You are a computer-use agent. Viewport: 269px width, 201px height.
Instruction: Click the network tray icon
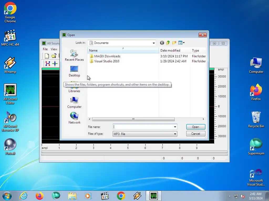pos(236,196)
